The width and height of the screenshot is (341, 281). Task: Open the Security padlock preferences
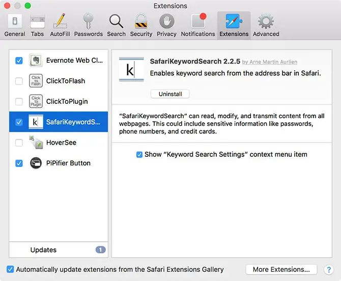(141, 25)
